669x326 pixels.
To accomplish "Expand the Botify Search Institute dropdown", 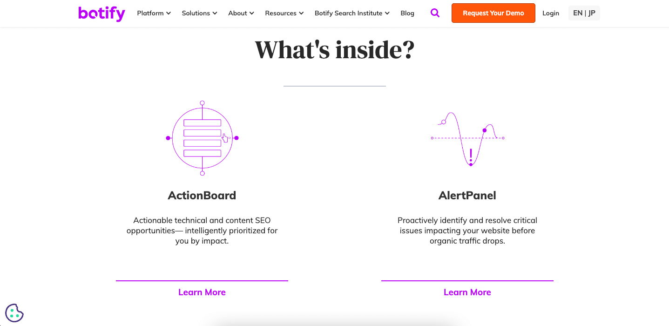I will click(352, 13).
